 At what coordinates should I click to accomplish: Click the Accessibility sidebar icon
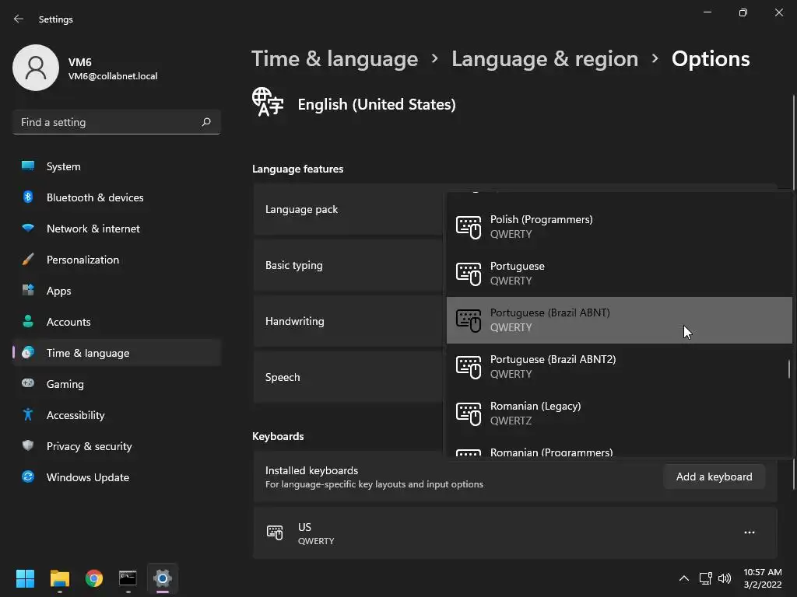pyautogui.click(x=28, y=415)
